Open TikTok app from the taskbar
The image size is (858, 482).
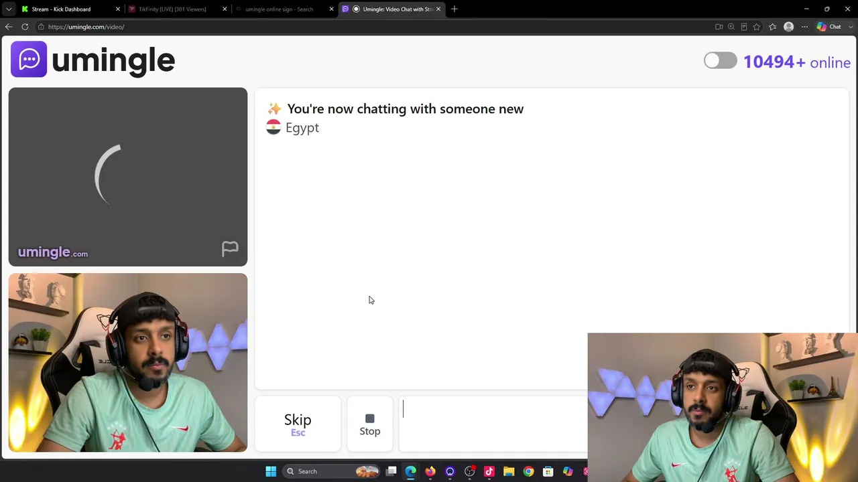click(489, 471)
